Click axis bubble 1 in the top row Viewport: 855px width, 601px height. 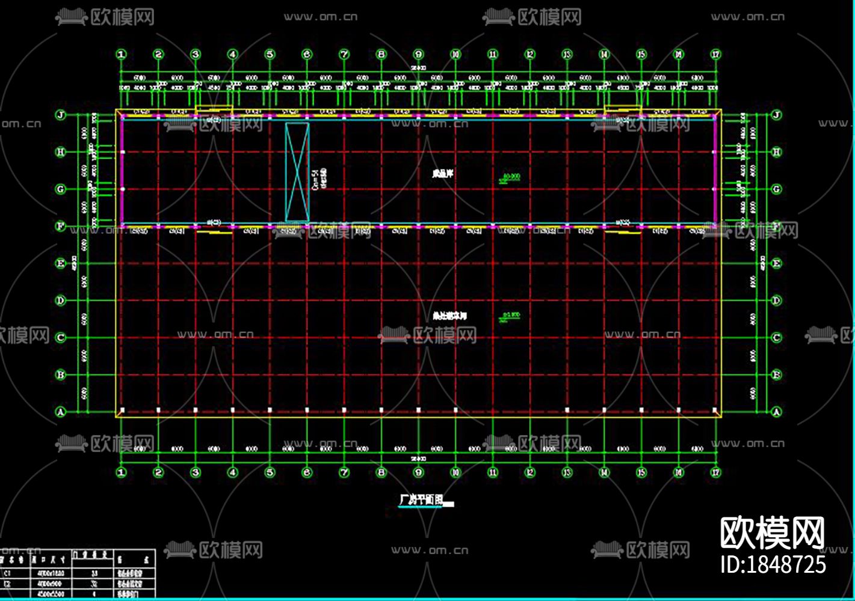click(x=122, y=55)
